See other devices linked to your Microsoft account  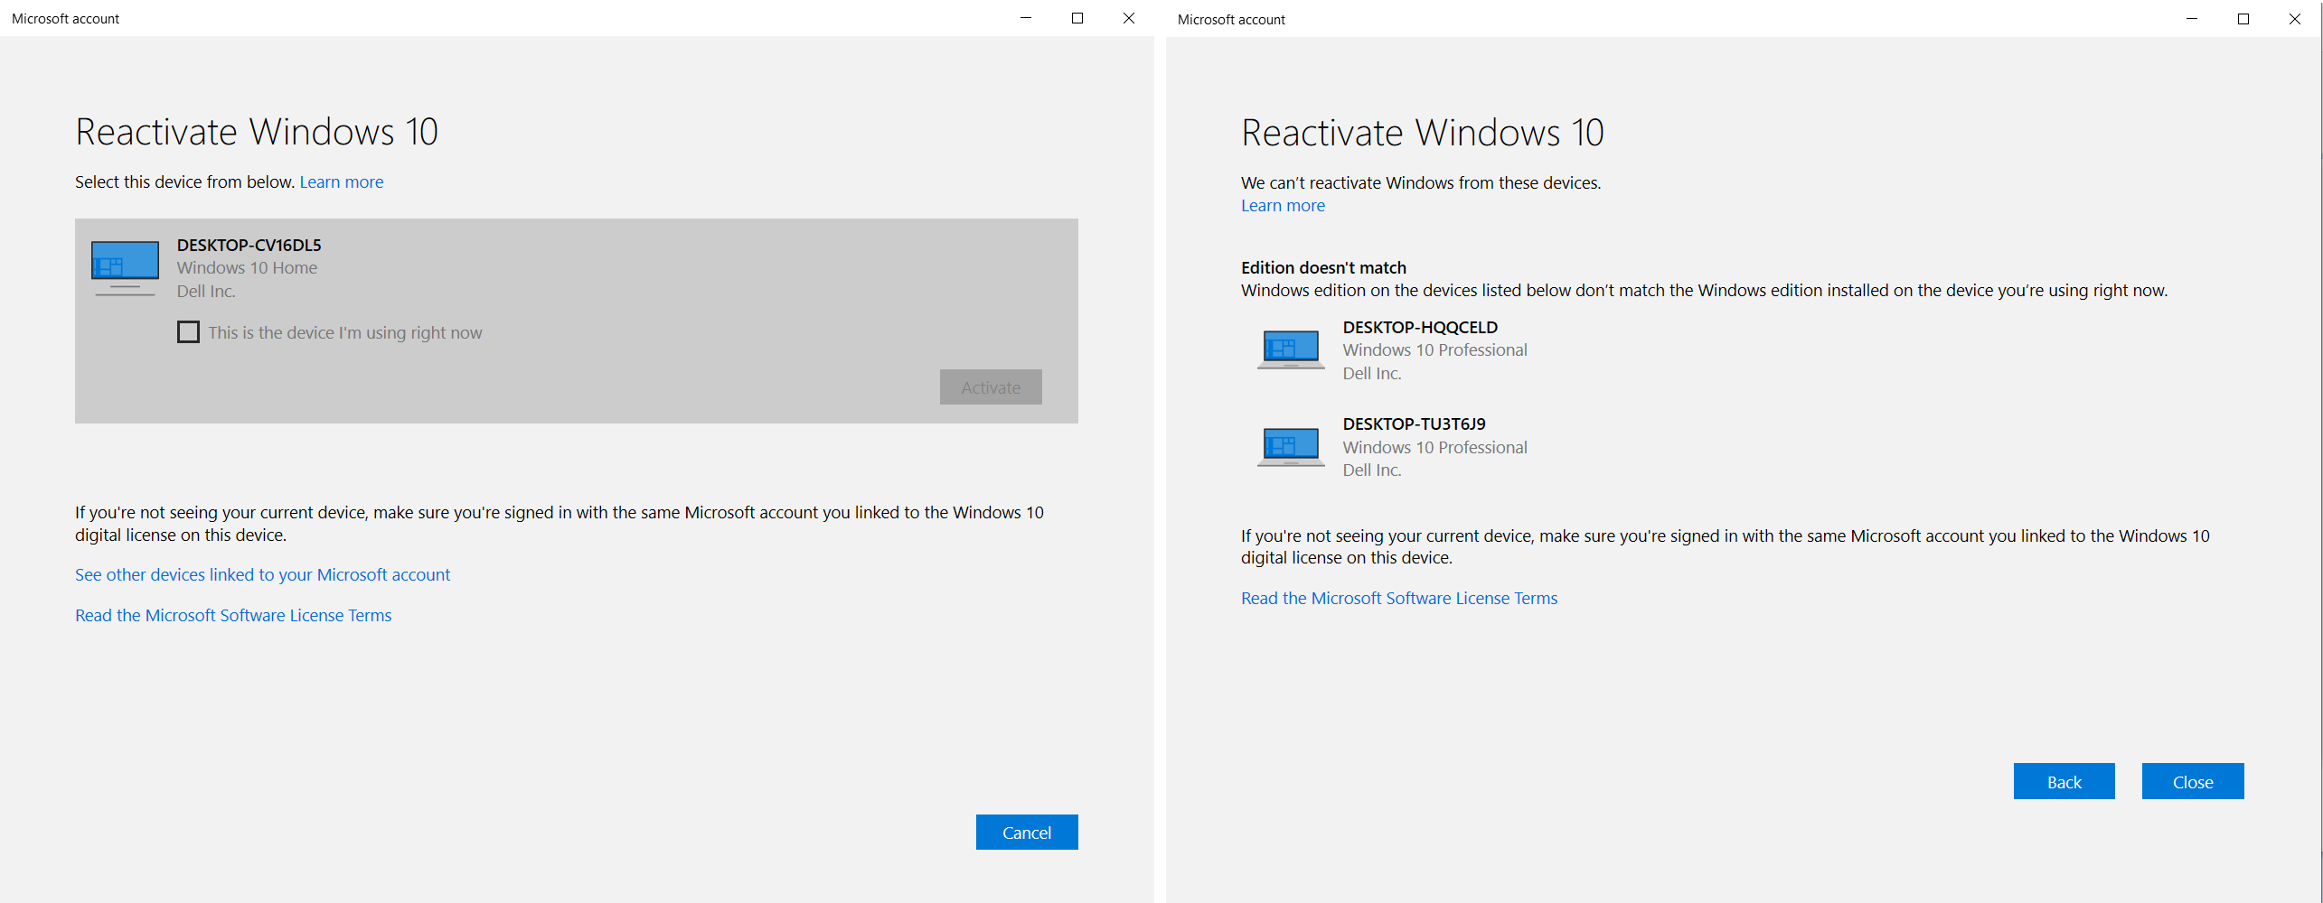262,575
